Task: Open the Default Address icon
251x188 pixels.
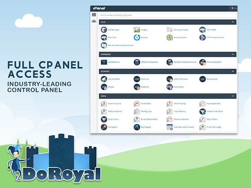Action: (104, 112)
